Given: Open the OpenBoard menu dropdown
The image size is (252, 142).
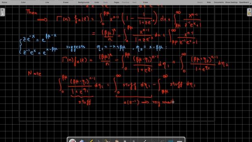Looking at the screenshot, I should 245,2.
